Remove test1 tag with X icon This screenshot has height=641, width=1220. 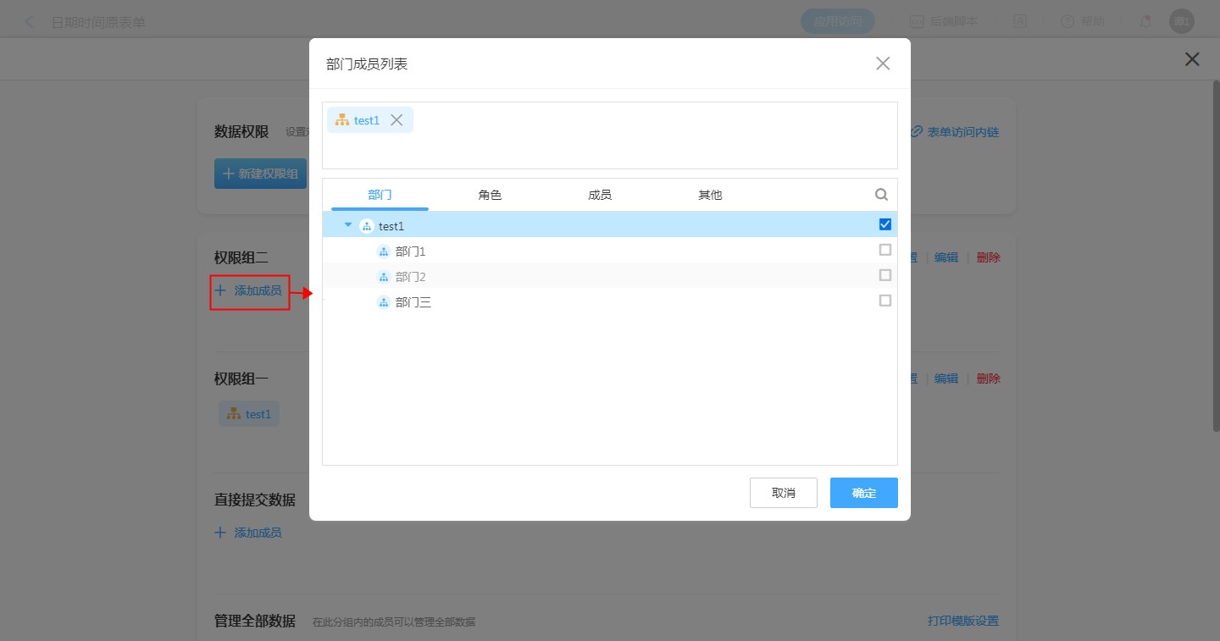pyautogui.click(x=396, y=120)
